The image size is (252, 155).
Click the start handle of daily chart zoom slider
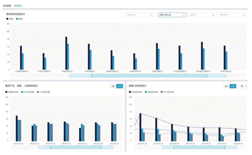50,147
